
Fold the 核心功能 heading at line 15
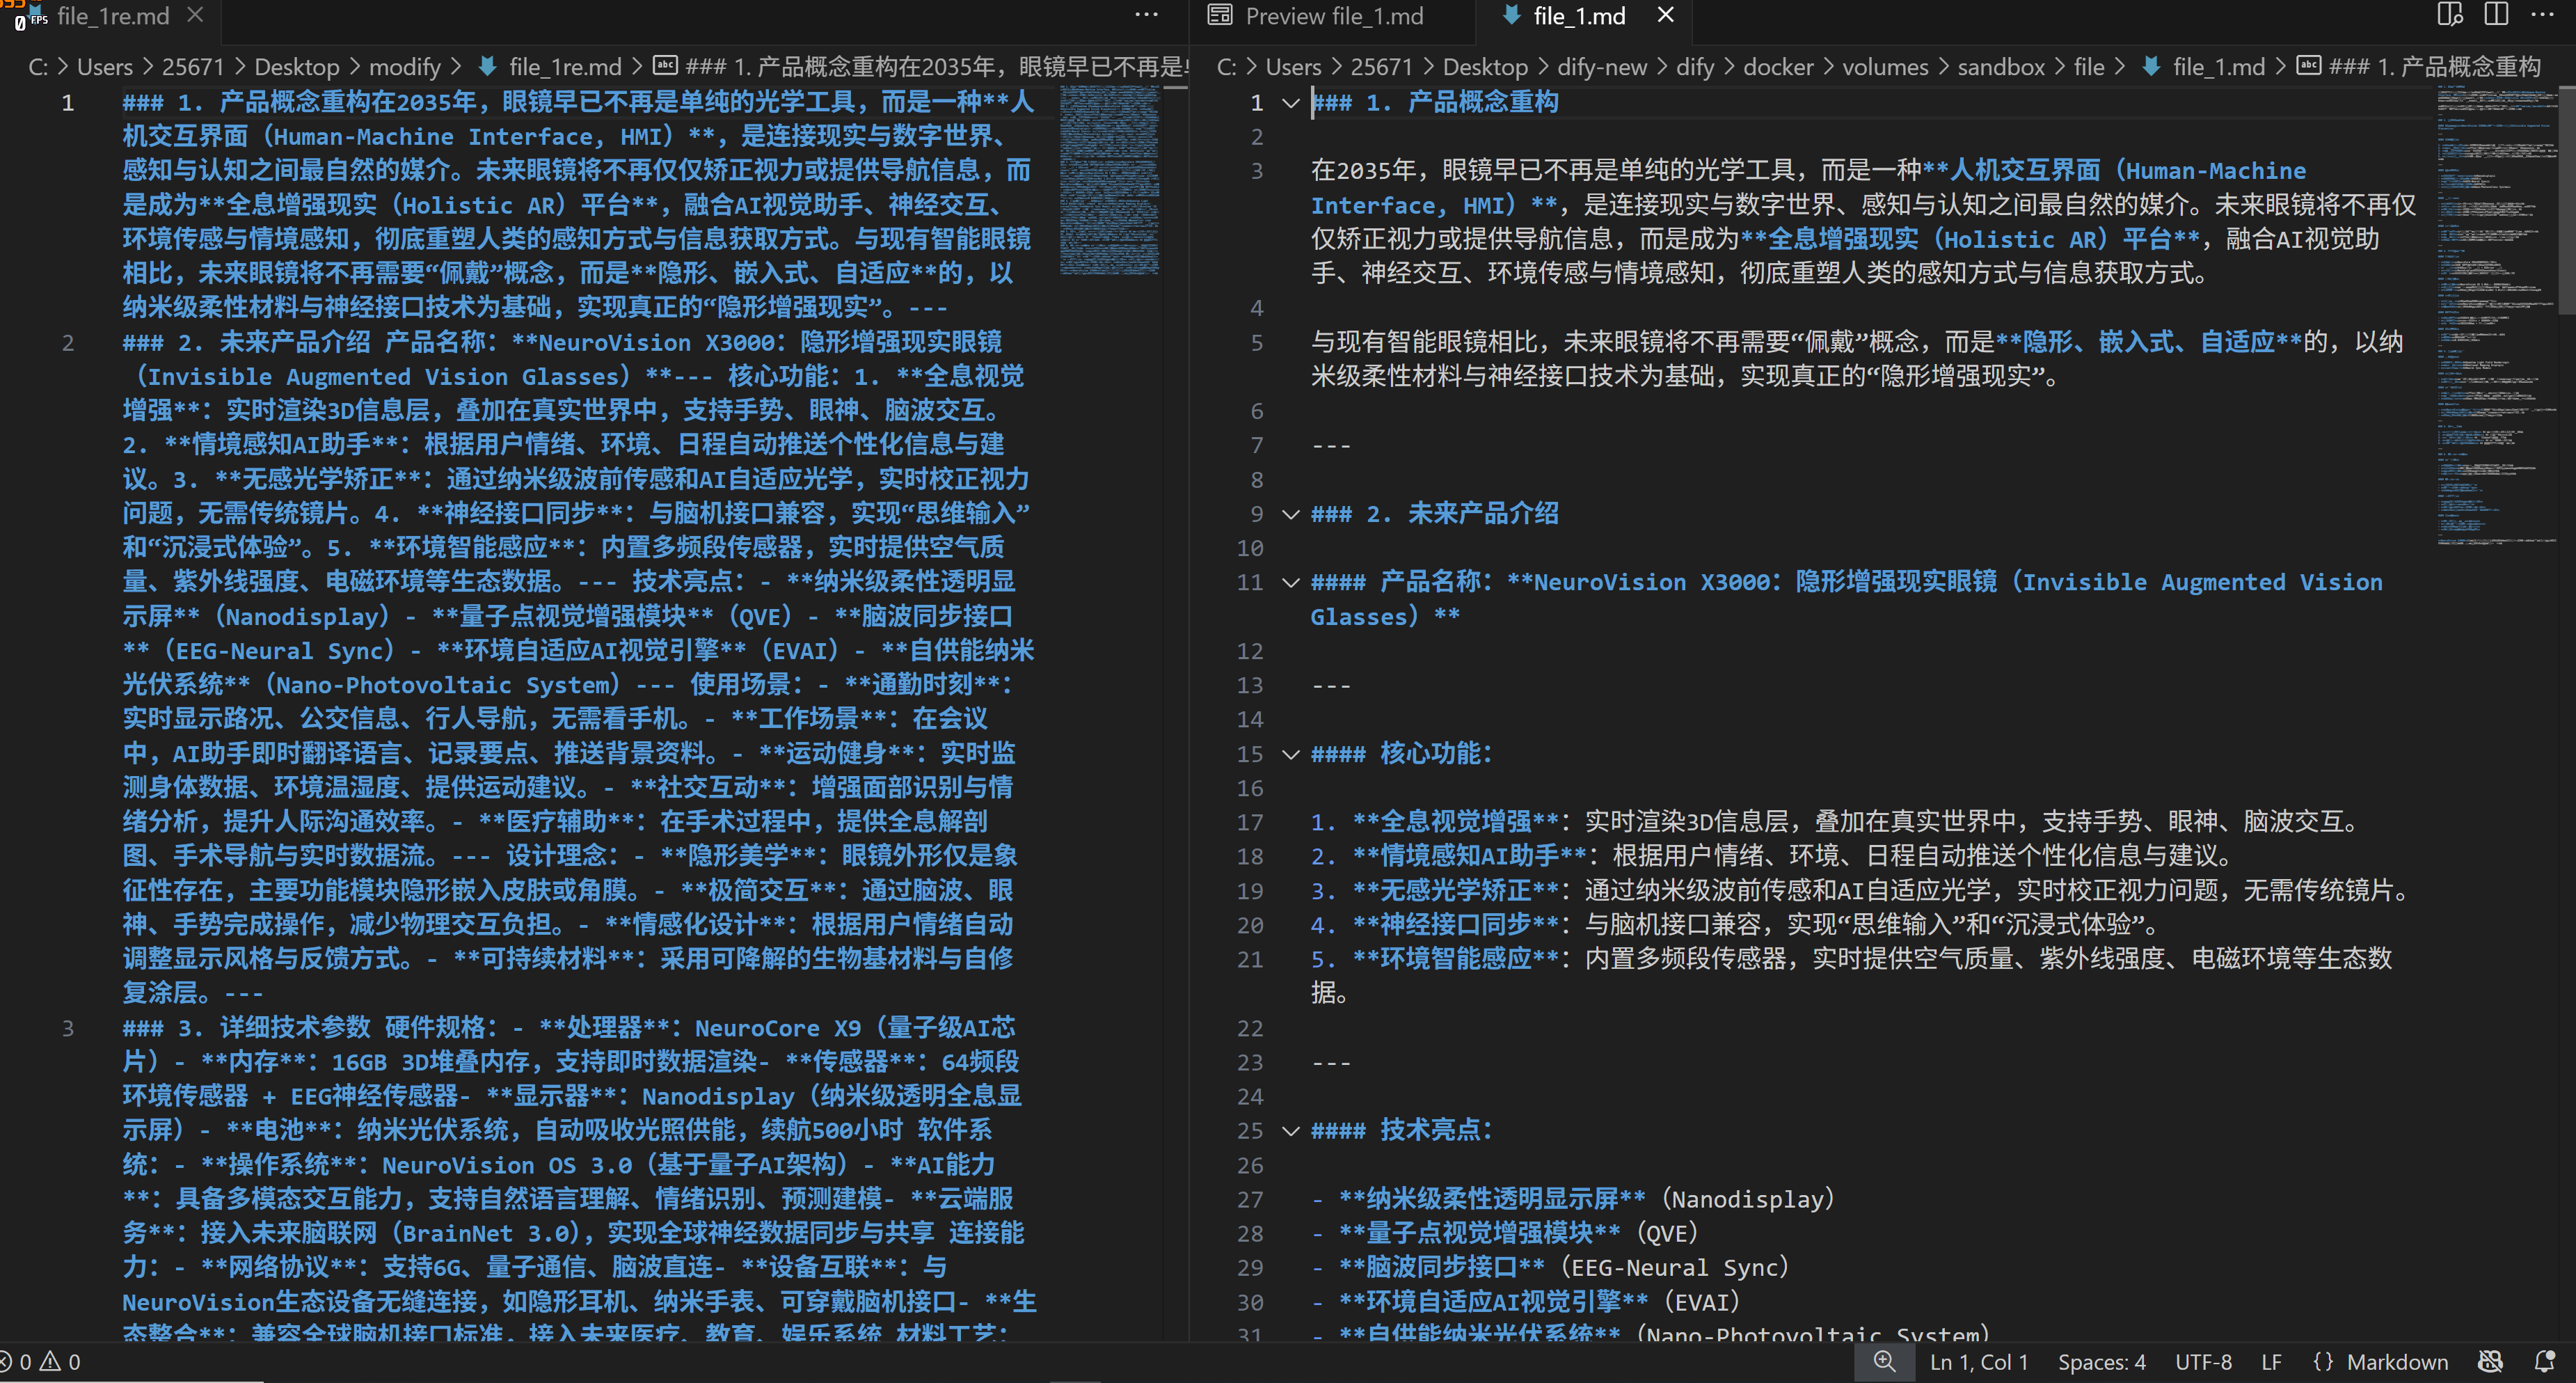[1291, 754]
